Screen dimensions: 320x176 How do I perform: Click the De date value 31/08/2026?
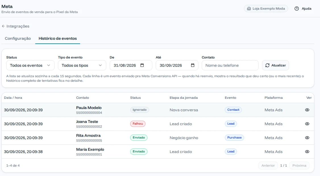pyautogui.click(x=125, y=66)
